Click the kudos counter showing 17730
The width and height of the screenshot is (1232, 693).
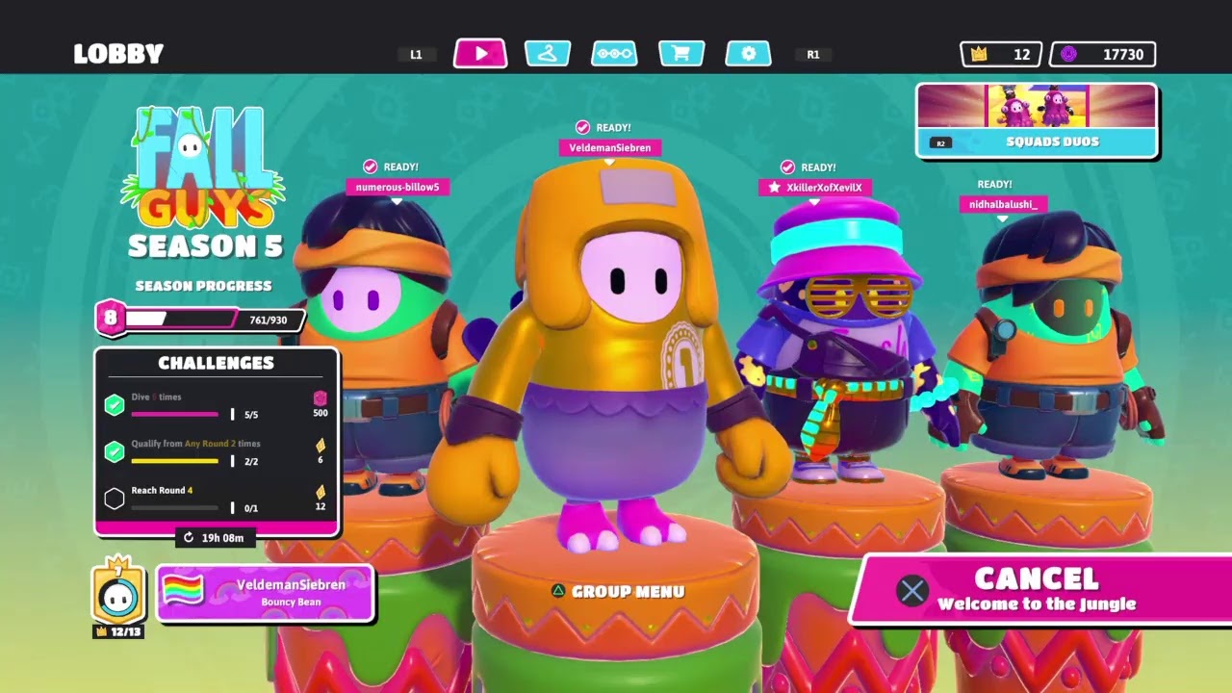(x=1103, y=54)
